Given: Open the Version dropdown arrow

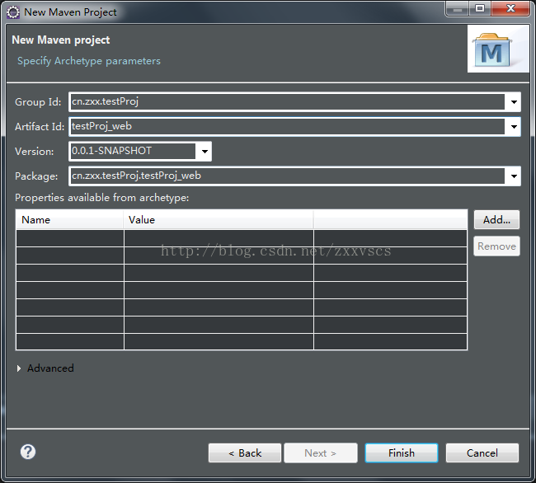Looking at the screenshot, I should [x=205, y=152].
